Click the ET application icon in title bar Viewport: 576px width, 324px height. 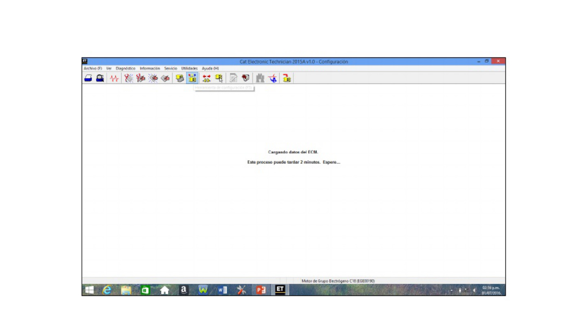click(x=85, y=61)
